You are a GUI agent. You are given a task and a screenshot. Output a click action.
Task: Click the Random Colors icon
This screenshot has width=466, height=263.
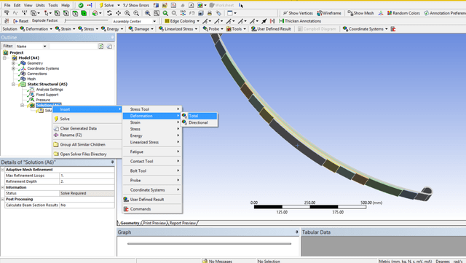point(389,13)
